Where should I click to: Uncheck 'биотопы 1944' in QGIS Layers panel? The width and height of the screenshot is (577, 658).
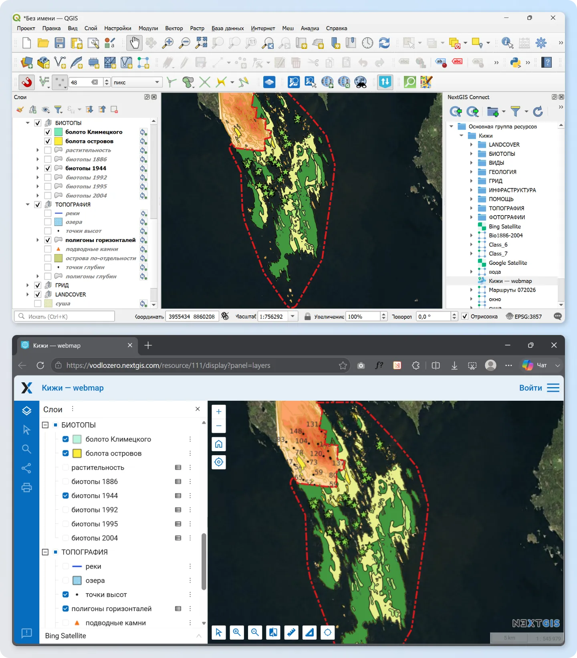tap(48, 168)
